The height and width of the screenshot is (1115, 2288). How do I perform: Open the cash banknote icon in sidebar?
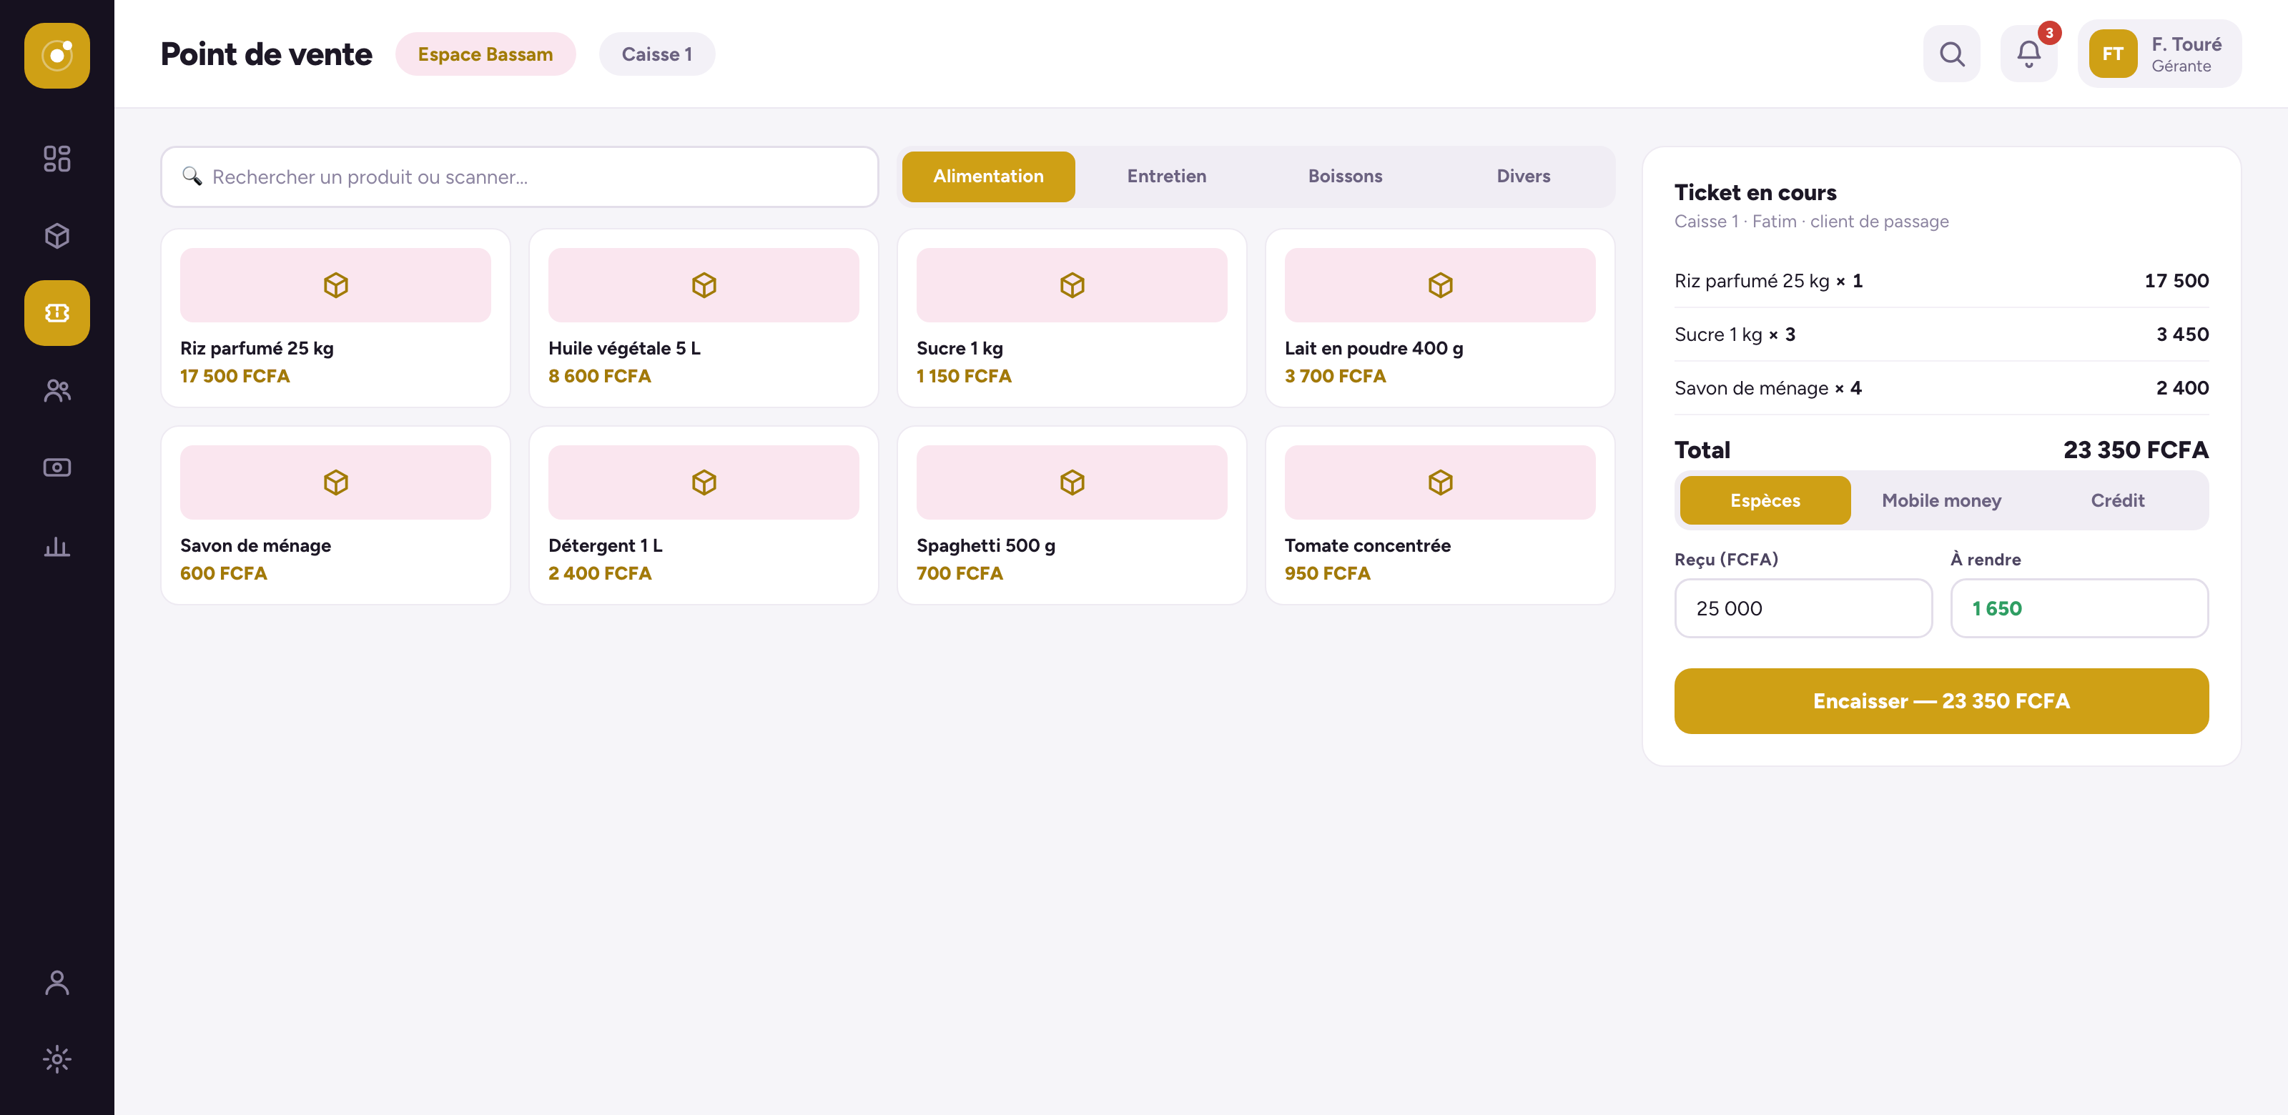(57, 467)
